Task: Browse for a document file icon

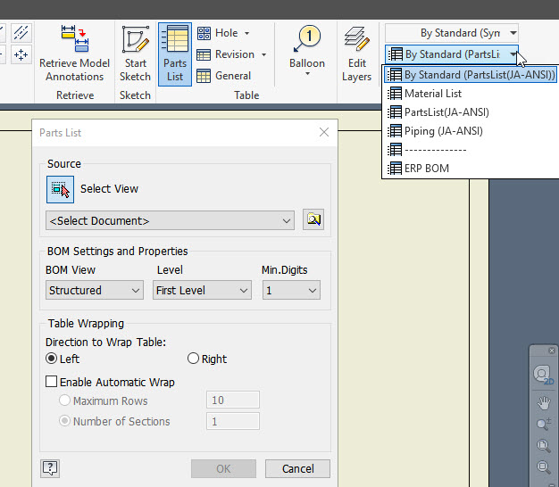Action: pyautogui.click(x=313, y=219)
